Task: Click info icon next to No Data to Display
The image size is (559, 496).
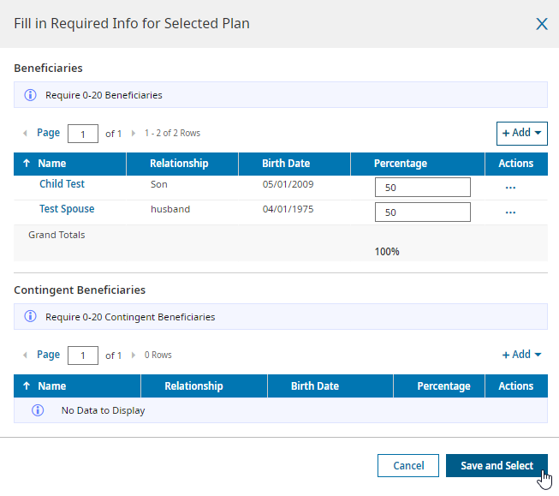Action: (x=38, y=410)
